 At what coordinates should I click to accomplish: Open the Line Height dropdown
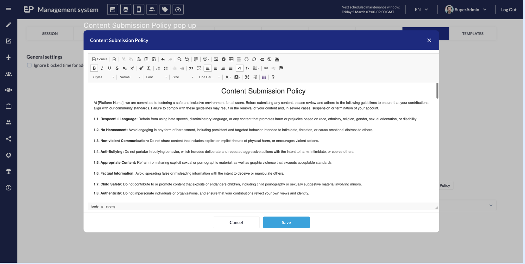coord(209,77)
